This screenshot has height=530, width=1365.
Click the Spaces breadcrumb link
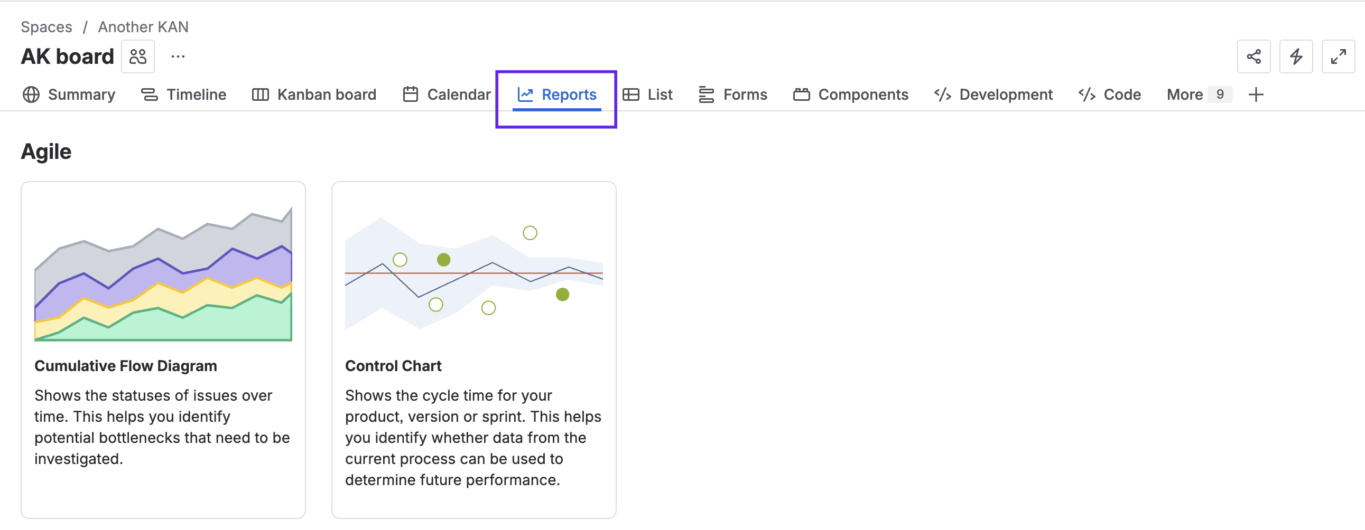pyautogui.click(x=46, y=26)
